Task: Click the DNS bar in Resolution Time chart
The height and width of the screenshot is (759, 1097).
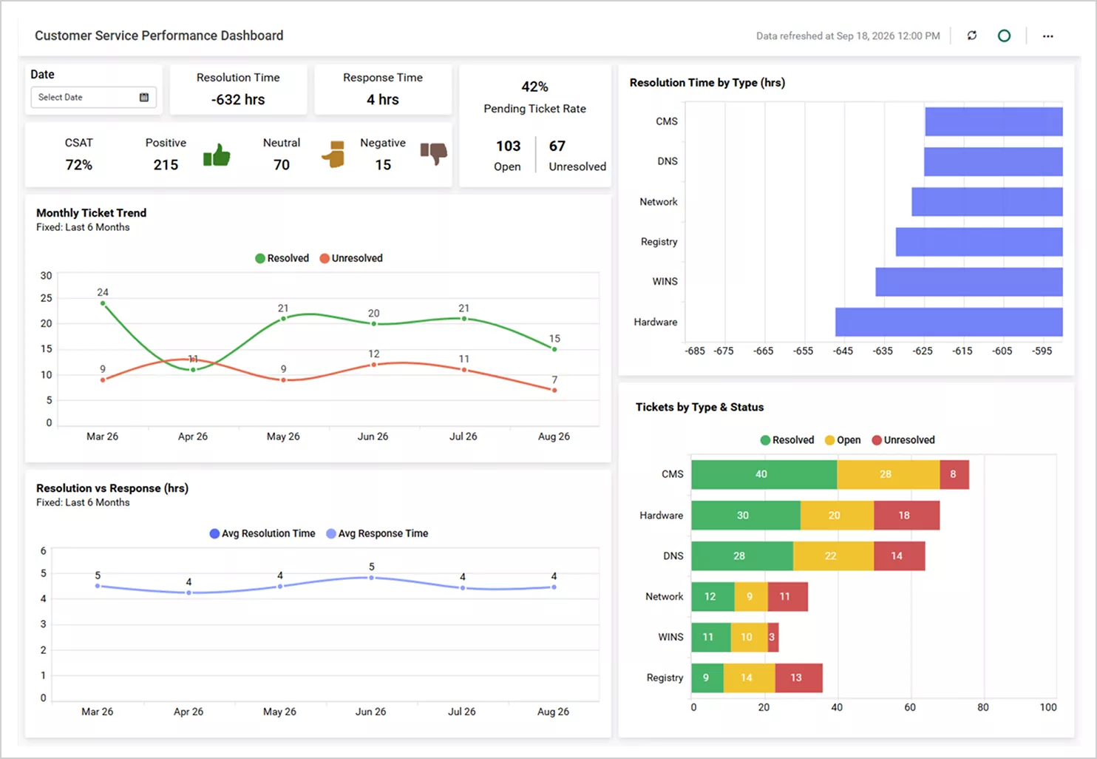Action: (993, 161)
